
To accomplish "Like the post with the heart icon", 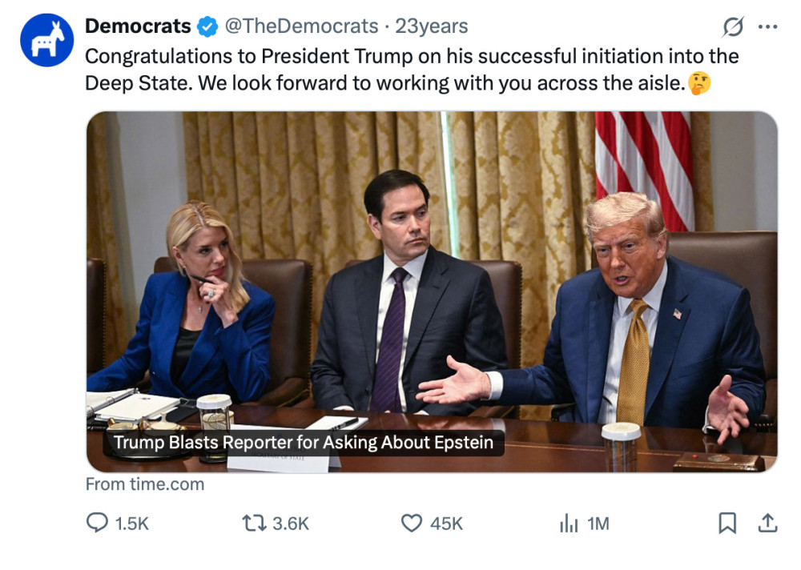I will [411, 523].
